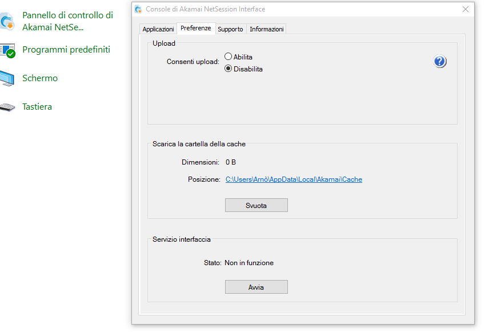This screenshot has width=485, height=332.
Task: Switch to the Supporto tab
Action: [230, 29]
